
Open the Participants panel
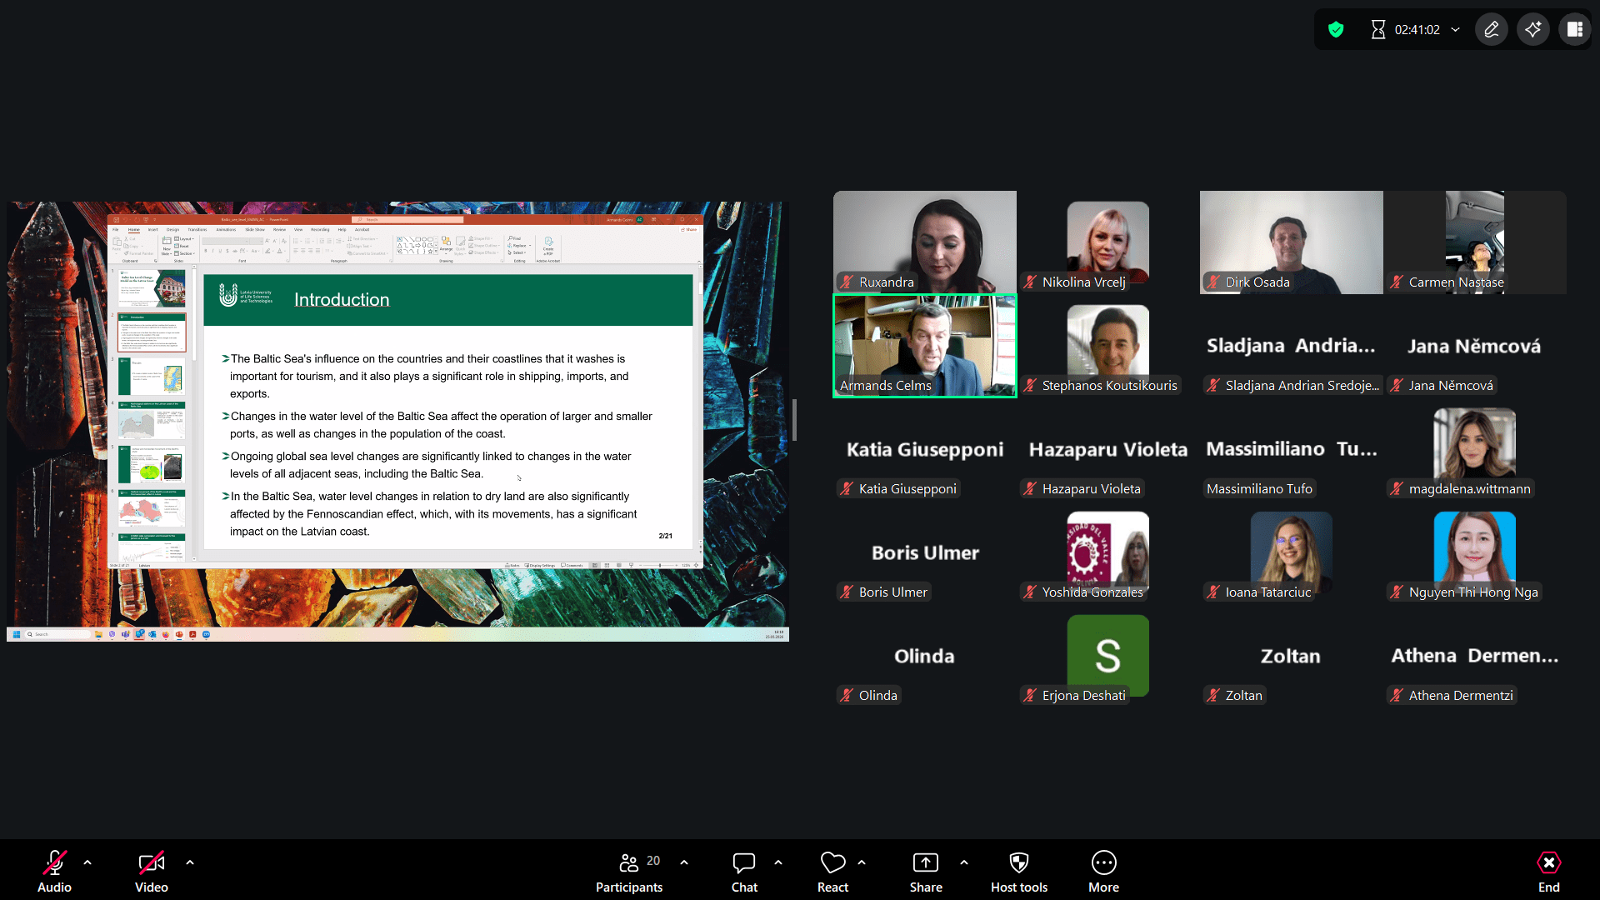pyautogui.click(x=629, y=871)
